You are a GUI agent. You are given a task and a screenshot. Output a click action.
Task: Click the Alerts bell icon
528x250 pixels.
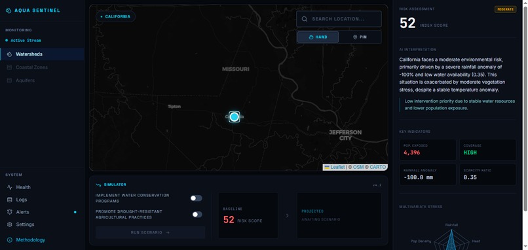coord(9,212)
